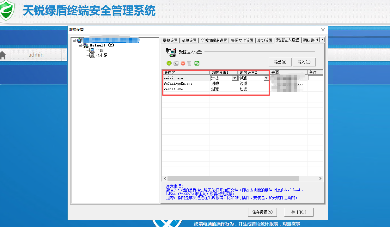Open 参数设置2 dropdown for weixin.exe

tap(266, 78)
